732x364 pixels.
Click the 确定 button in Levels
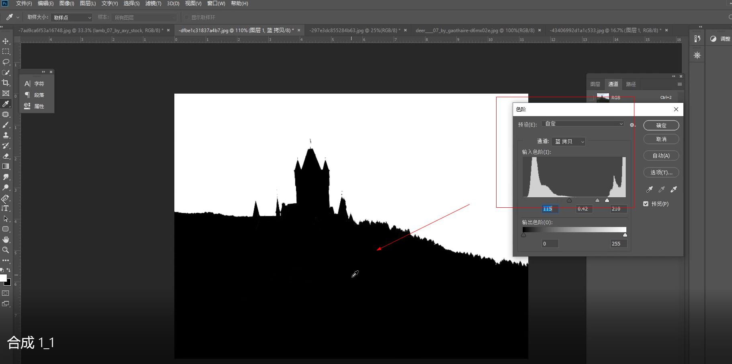coord(661,125)
